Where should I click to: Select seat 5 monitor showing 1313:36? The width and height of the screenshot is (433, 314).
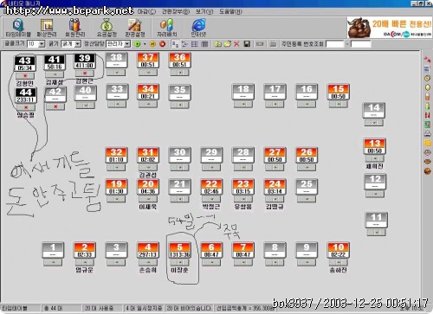(x=179, y=250)
